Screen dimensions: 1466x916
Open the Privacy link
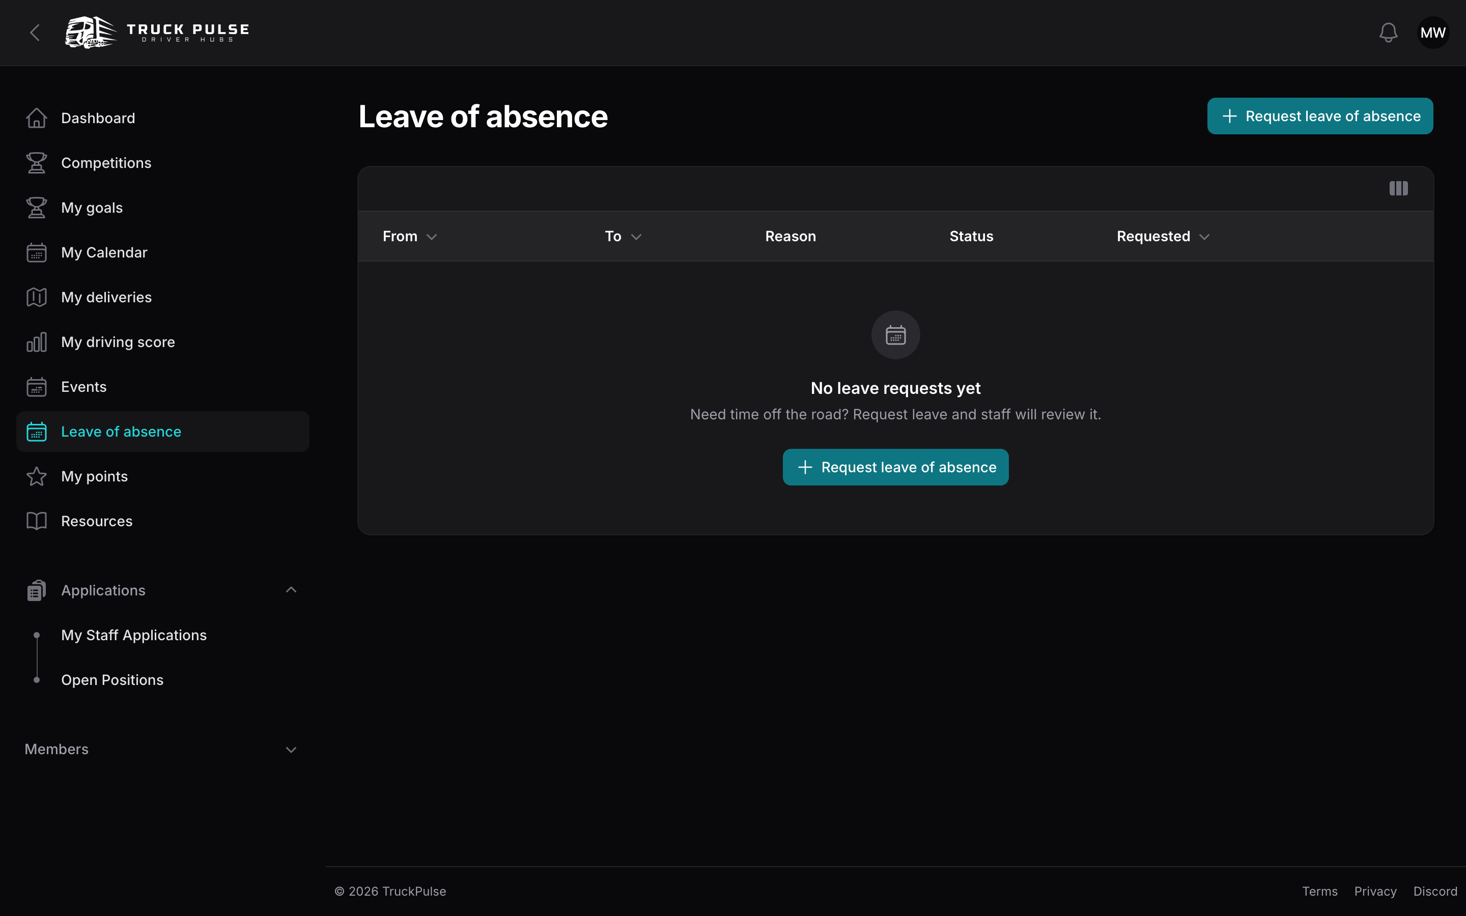click(x=1375, y=891)
